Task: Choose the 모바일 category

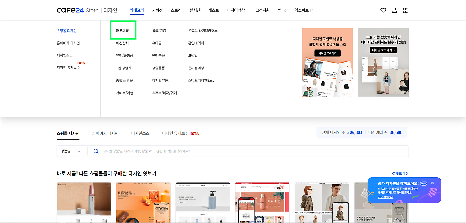Action: coord(193,55)
